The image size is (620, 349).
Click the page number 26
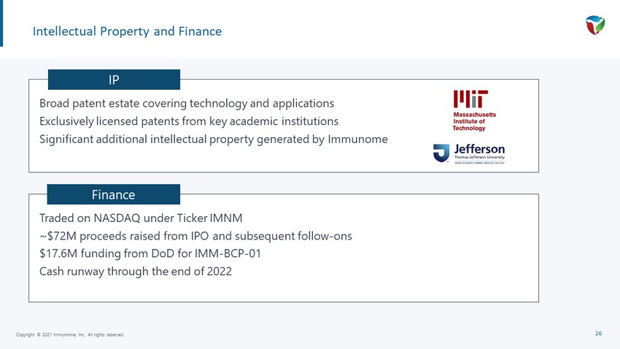pos(599,334)
